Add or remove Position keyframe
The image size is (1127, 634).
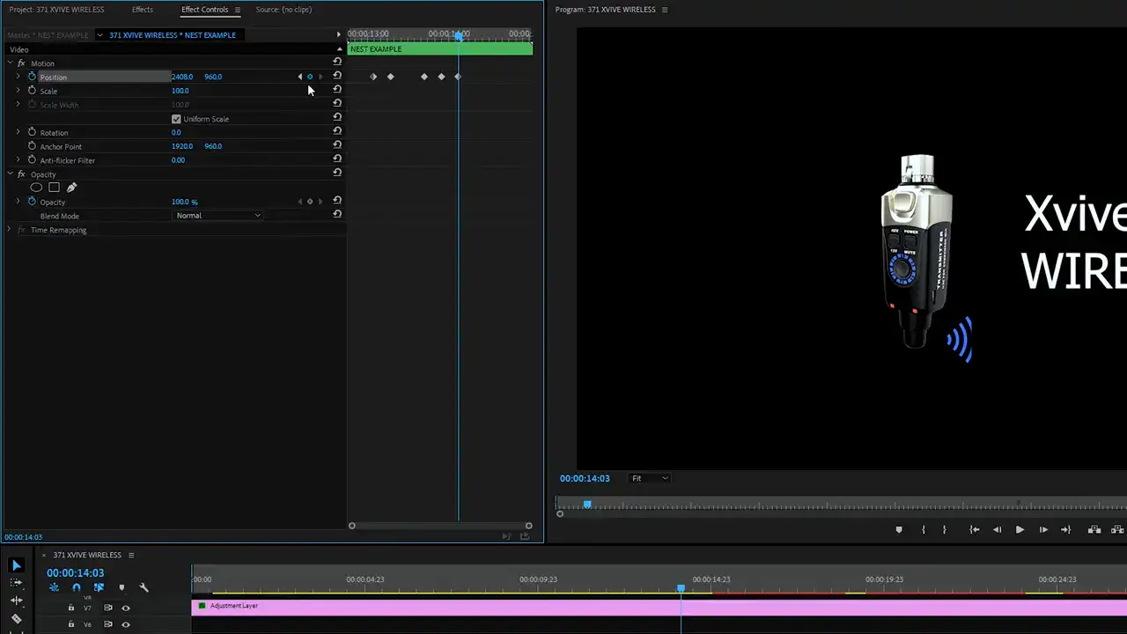pos(310,77)
